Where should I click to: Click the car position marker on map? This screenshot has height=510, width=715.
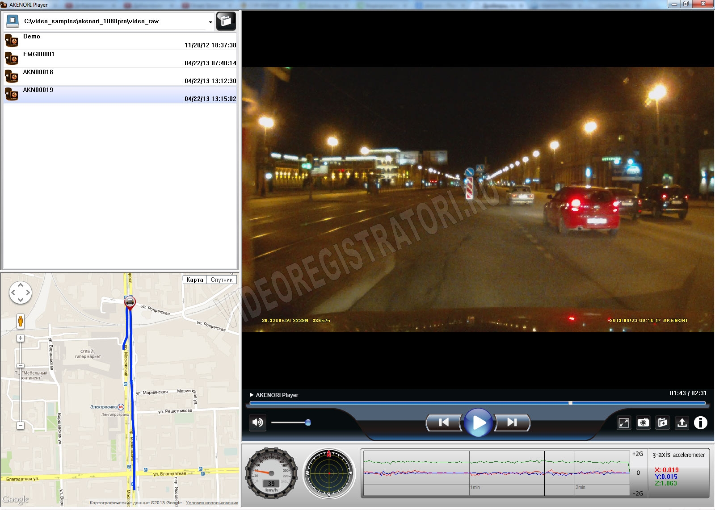pos(130,302)
